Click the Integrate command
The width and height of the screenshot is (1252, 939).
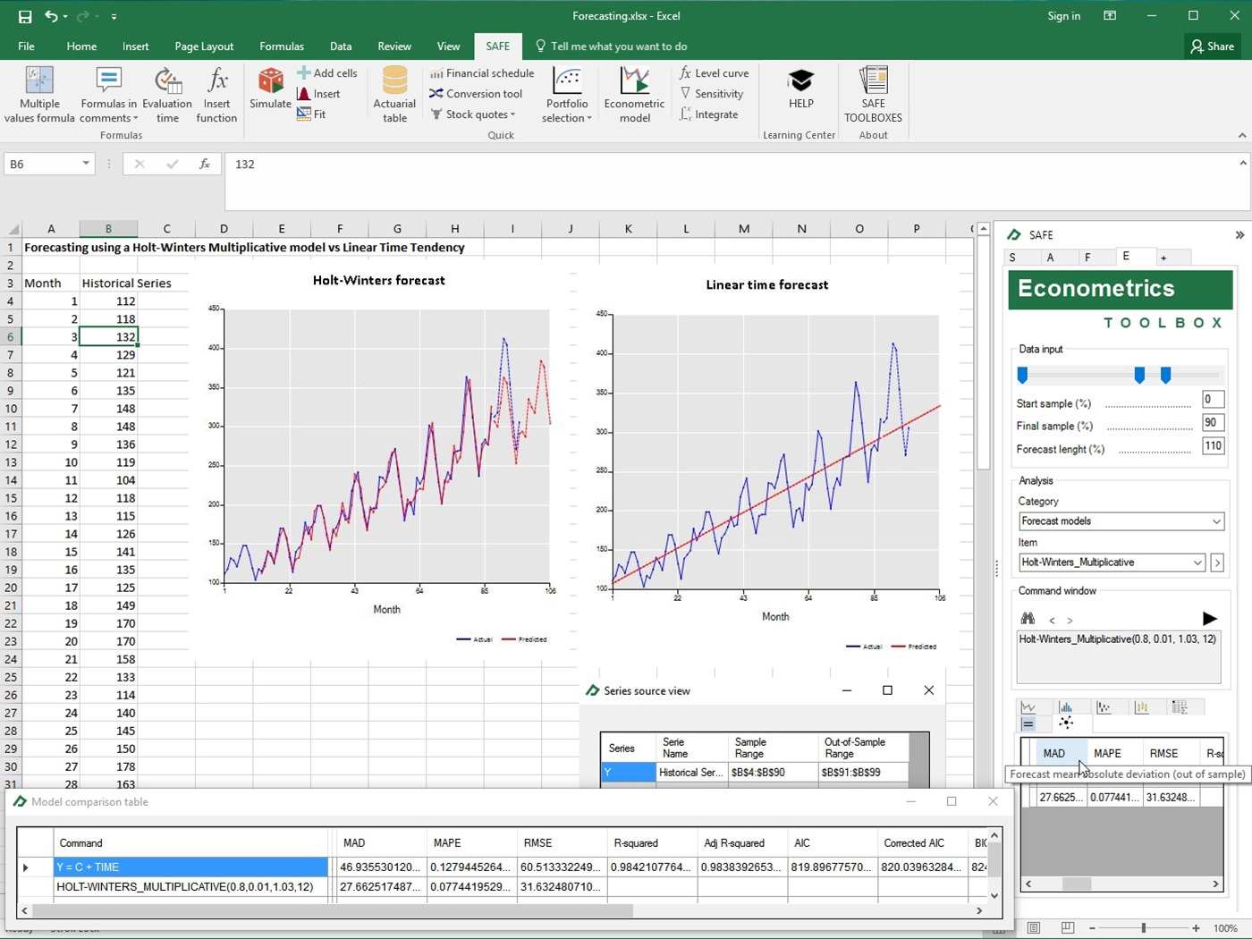[x=708, y=114]
